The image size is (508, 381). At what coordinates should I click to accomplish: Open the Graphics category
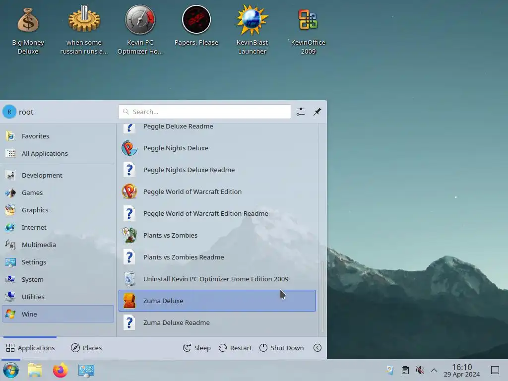click(58, 210)
